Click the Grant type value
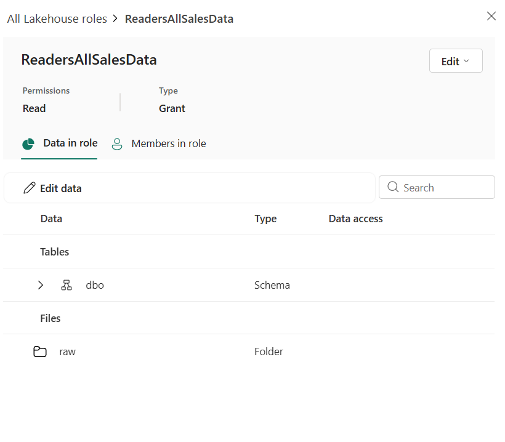This screenshot has height=442, width=505. 172,108
